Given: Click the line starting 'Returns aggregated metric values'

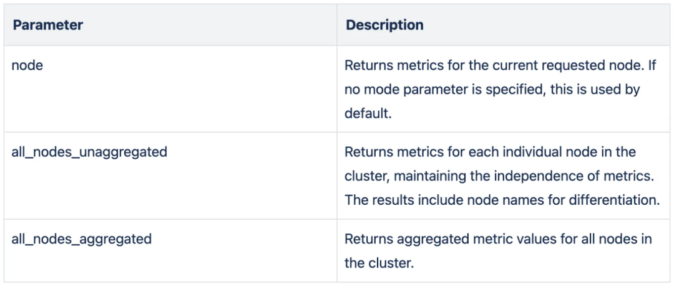Looking at the screenshot, I should tap(498, 238).
